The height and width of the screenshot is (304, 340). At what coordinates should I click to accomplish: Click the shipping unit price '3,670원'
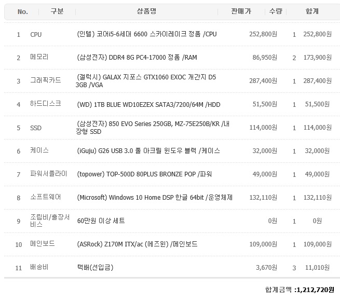266,268
